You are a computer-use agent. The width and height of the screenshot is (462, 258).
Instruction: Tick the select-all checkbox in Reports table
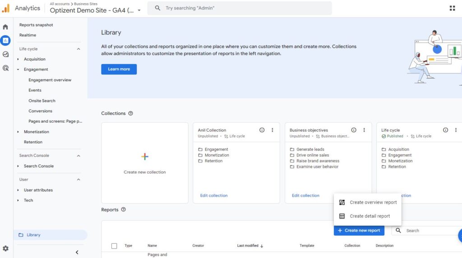(x=114, y=246)
